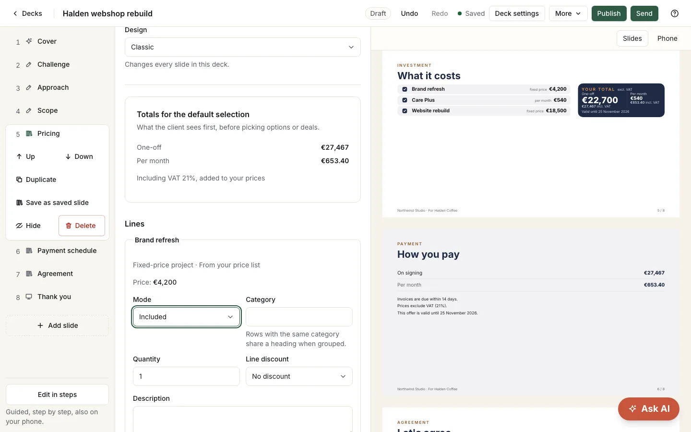
Task: Open the Mode dropdown set to Included
Action: 186,317
